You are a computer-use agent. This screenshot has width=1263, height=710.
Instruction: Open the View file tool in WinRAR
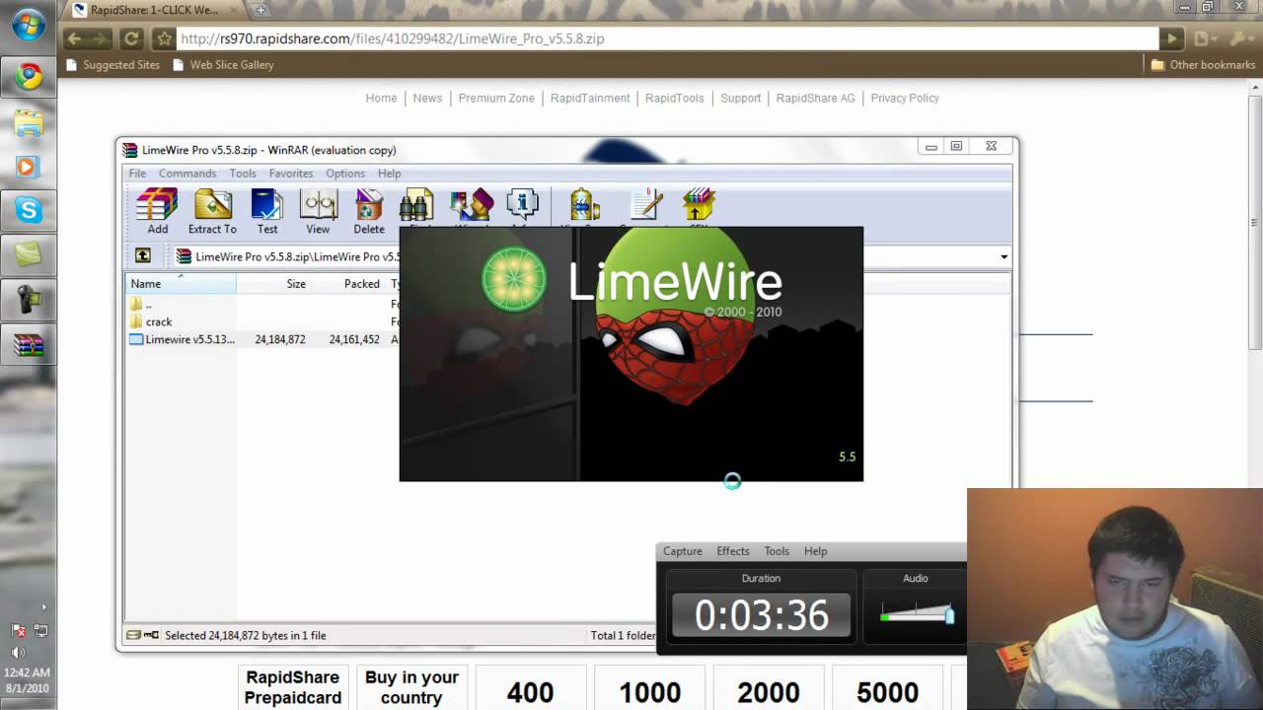318,211
